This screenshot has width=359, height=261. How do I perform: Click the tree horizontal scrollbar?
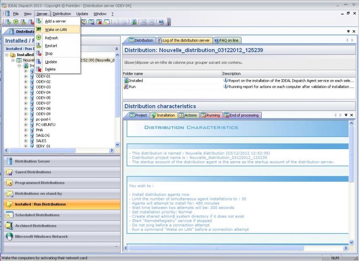click(58, 150)
